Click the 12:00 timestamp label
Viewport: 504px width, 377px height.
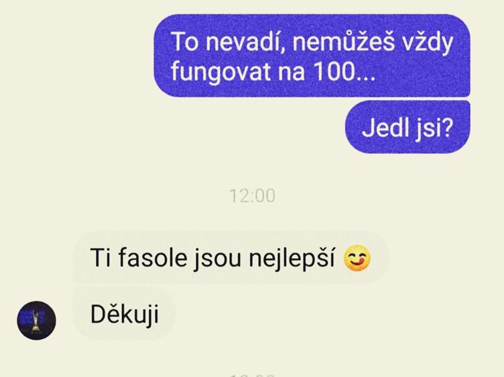coord(252,196)
